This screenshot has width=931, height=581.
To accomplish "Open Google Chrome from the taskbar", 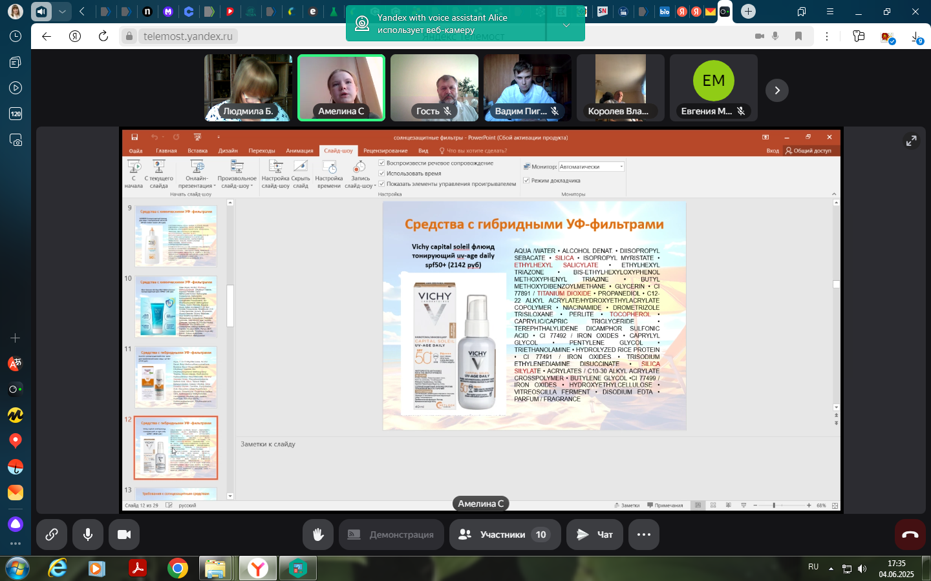I will click(177, 568).
